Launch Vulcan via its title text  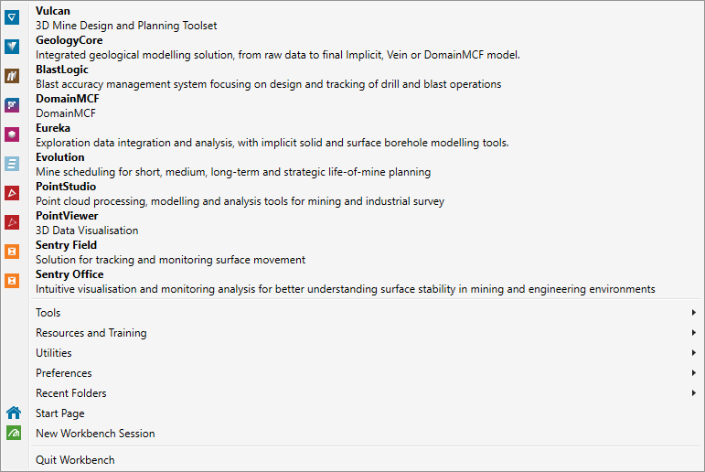[x=53, y=11]
